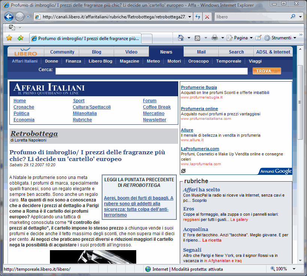Stop loading via the red X icon
Viewport: 307px width, 276px height.
tap(207, 17)
